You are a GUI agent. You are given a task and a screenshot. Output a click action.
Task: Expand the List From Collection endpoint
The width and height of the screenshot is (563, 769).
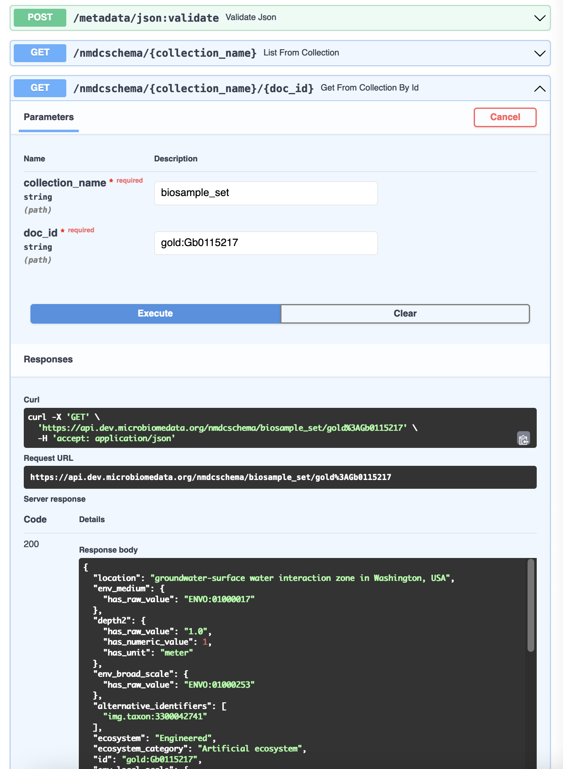(540, 53)
